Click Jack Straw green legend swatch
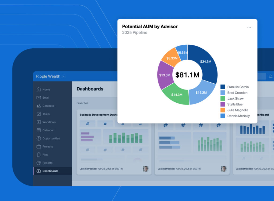Image resolution: width=274 pixels, height=201 pixels. pos(223,98)
